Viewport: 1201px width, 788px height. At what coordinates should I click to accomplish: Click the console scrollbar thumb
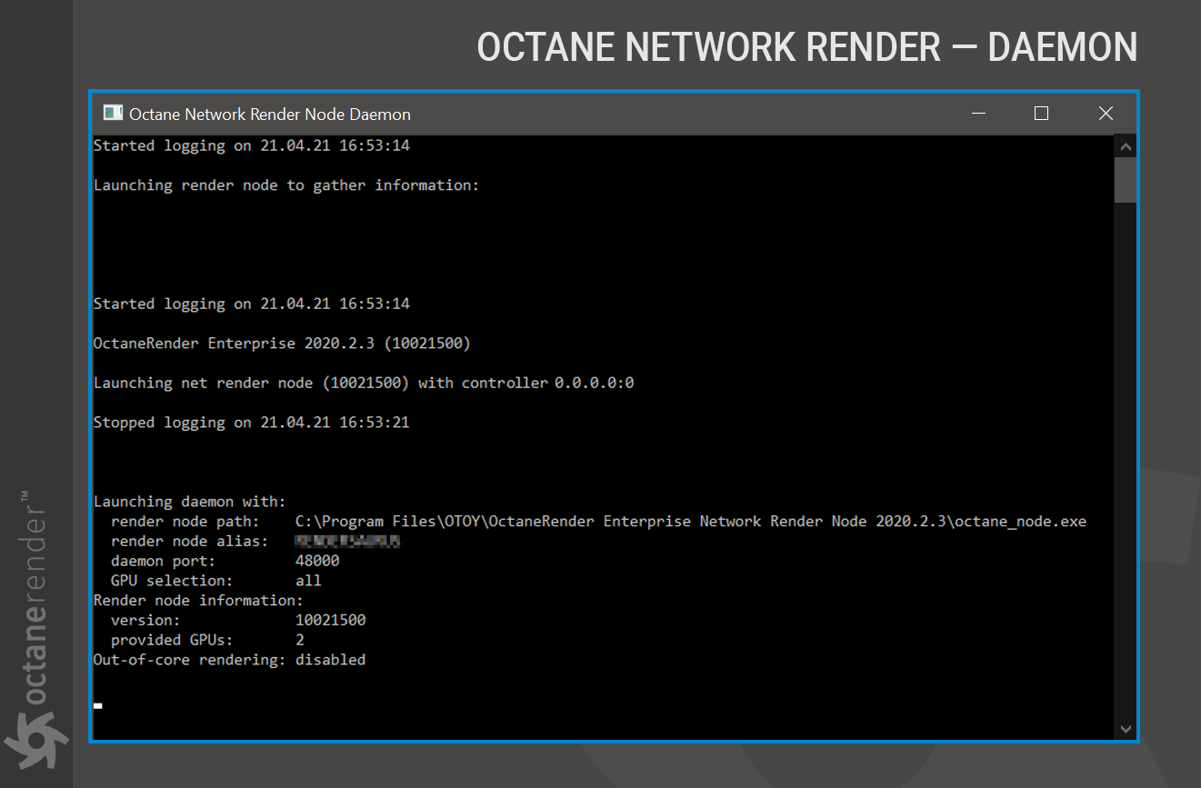[x=1126, y=179]
